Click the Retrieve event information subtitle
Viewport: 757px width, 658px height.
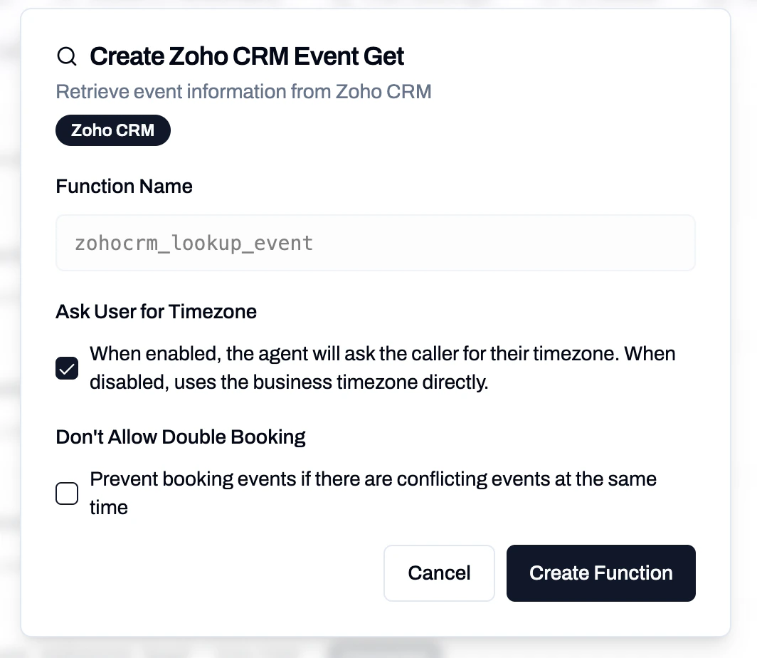click(x=243, y=91)
